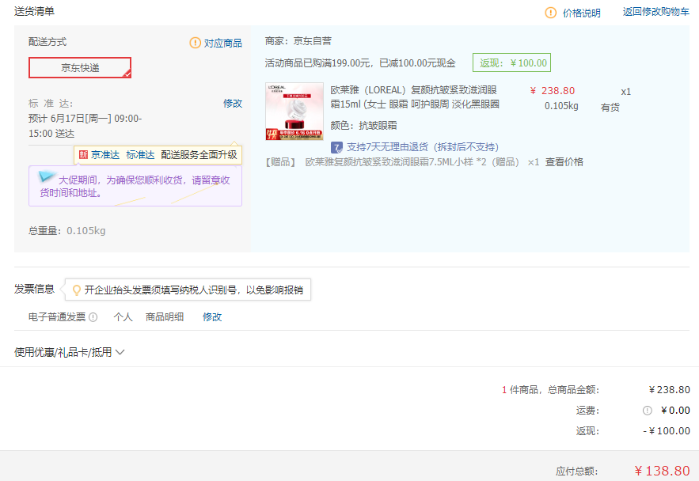The image size is (699, 481).
Task: Open 支持7天无理由退货 policy link
Action: (x=423, y=147)
